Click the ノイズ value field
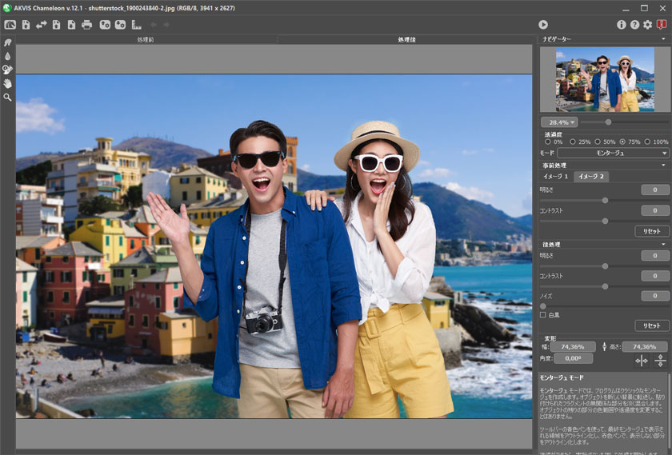The image size is (672, 455). 655,296
